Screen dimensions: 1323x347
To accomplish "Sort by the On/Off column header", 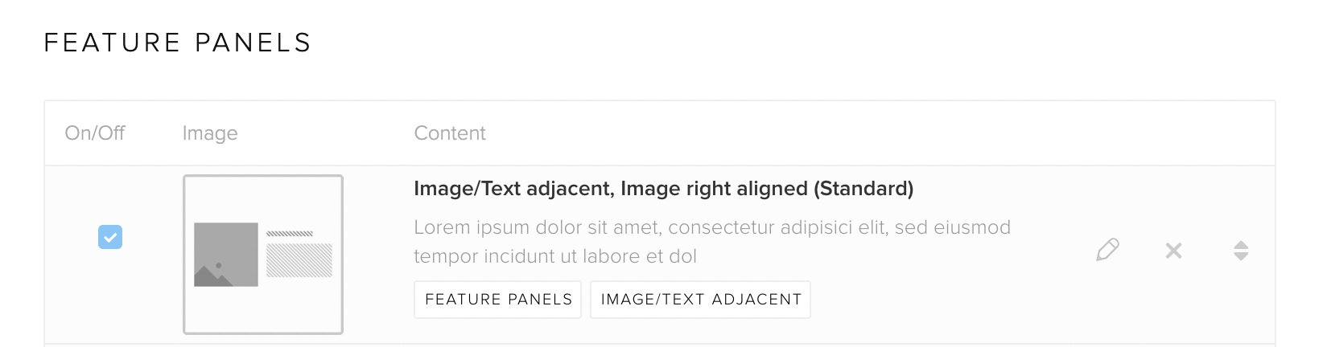I will [95, 133].
